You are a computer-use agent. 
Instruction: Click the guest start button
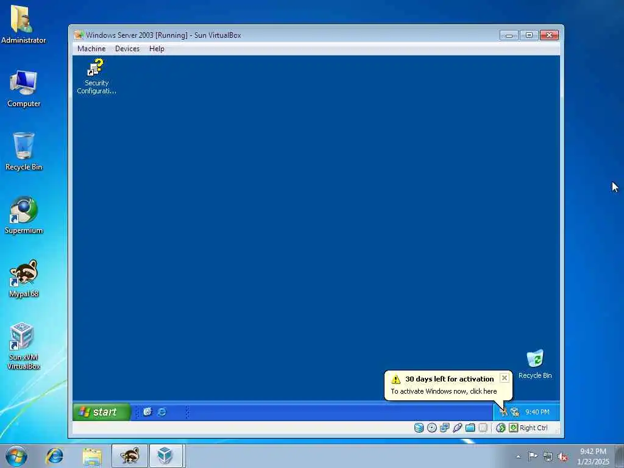tap(102, 412)
